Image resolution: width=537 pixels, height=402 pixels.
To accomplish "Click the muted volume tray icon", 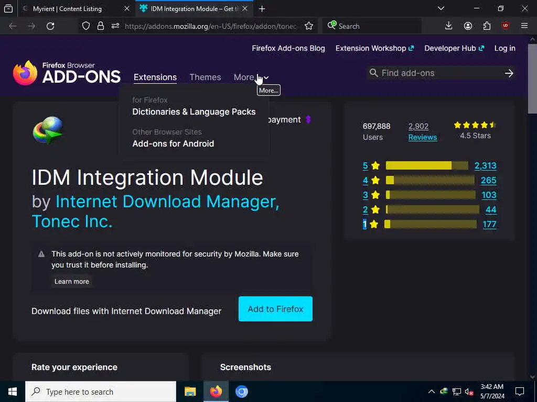I will tap(469, 392).
